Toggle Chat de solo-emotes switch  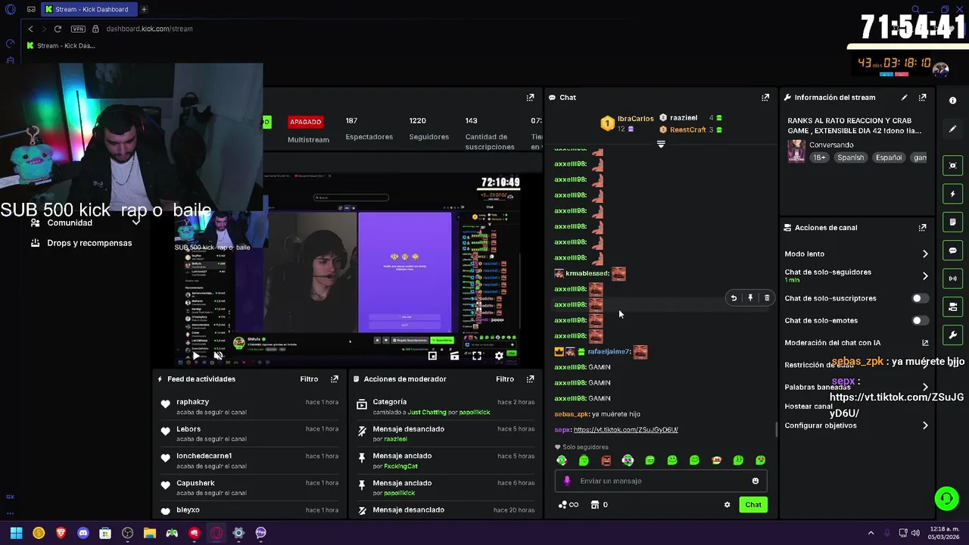coord(920,321)
